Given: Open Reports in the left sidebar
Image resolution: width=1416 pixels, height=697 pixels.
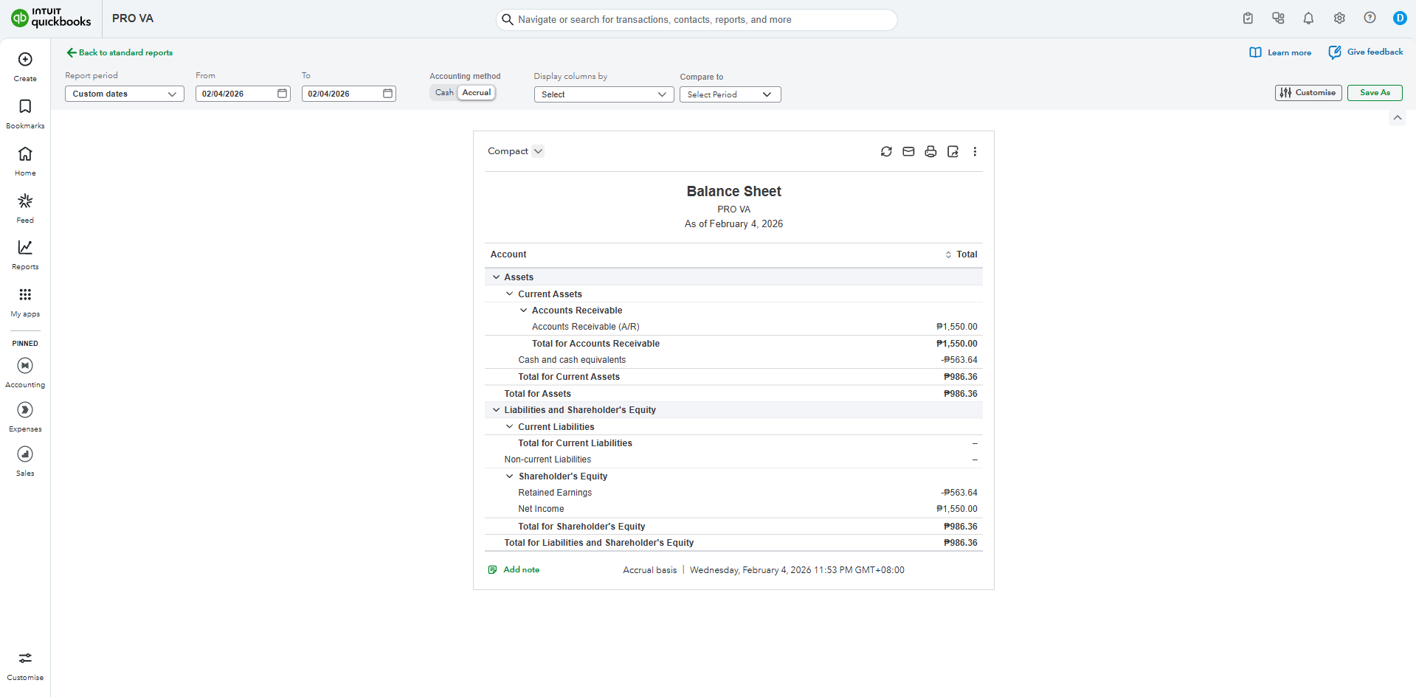Looking at the screenshot, I should coord(25,254).
